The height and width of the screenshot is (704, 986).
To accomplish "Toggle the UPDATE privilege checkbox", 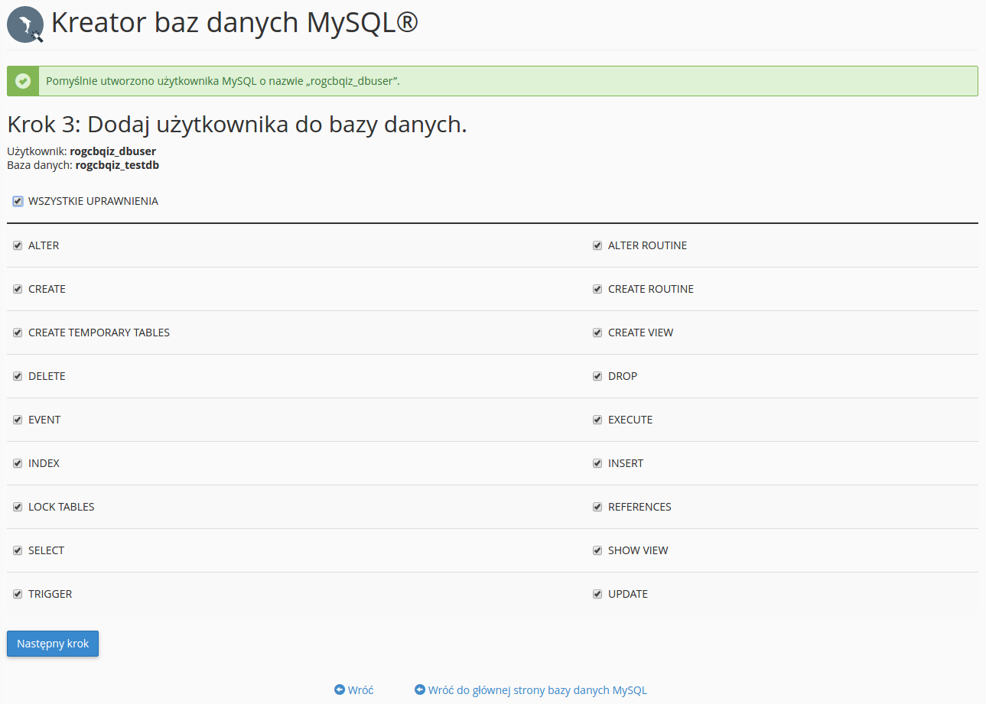I will click(x=597, y=594).
